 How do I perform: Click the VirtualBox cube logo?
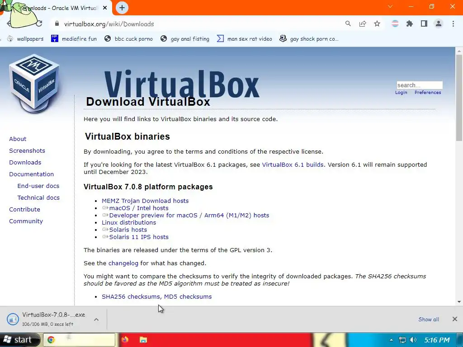[34, 84]
